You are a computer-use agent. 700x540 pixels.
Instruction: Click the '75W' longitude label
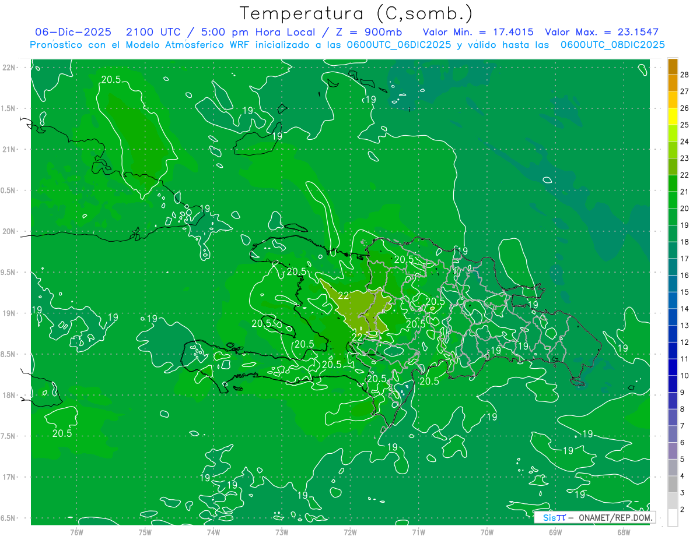(x=145, y=532)
